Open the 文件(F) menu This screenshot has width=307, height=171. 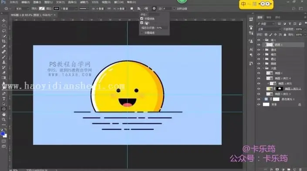[x=13, y=2]
